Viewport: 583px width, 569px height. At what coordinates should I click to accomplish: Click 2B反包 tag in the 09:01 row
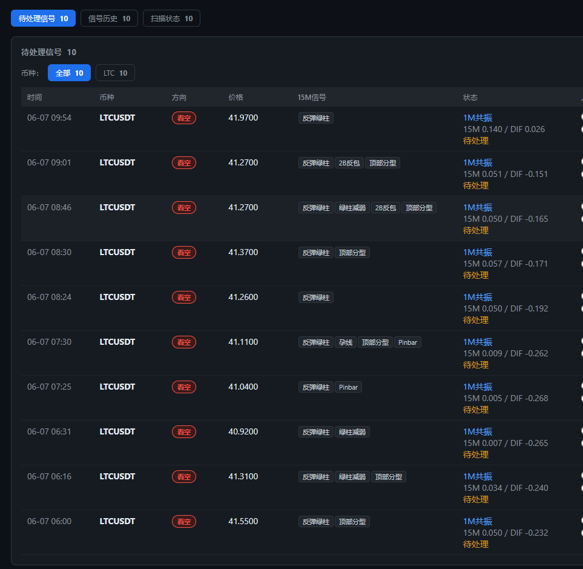coord(349,163)
